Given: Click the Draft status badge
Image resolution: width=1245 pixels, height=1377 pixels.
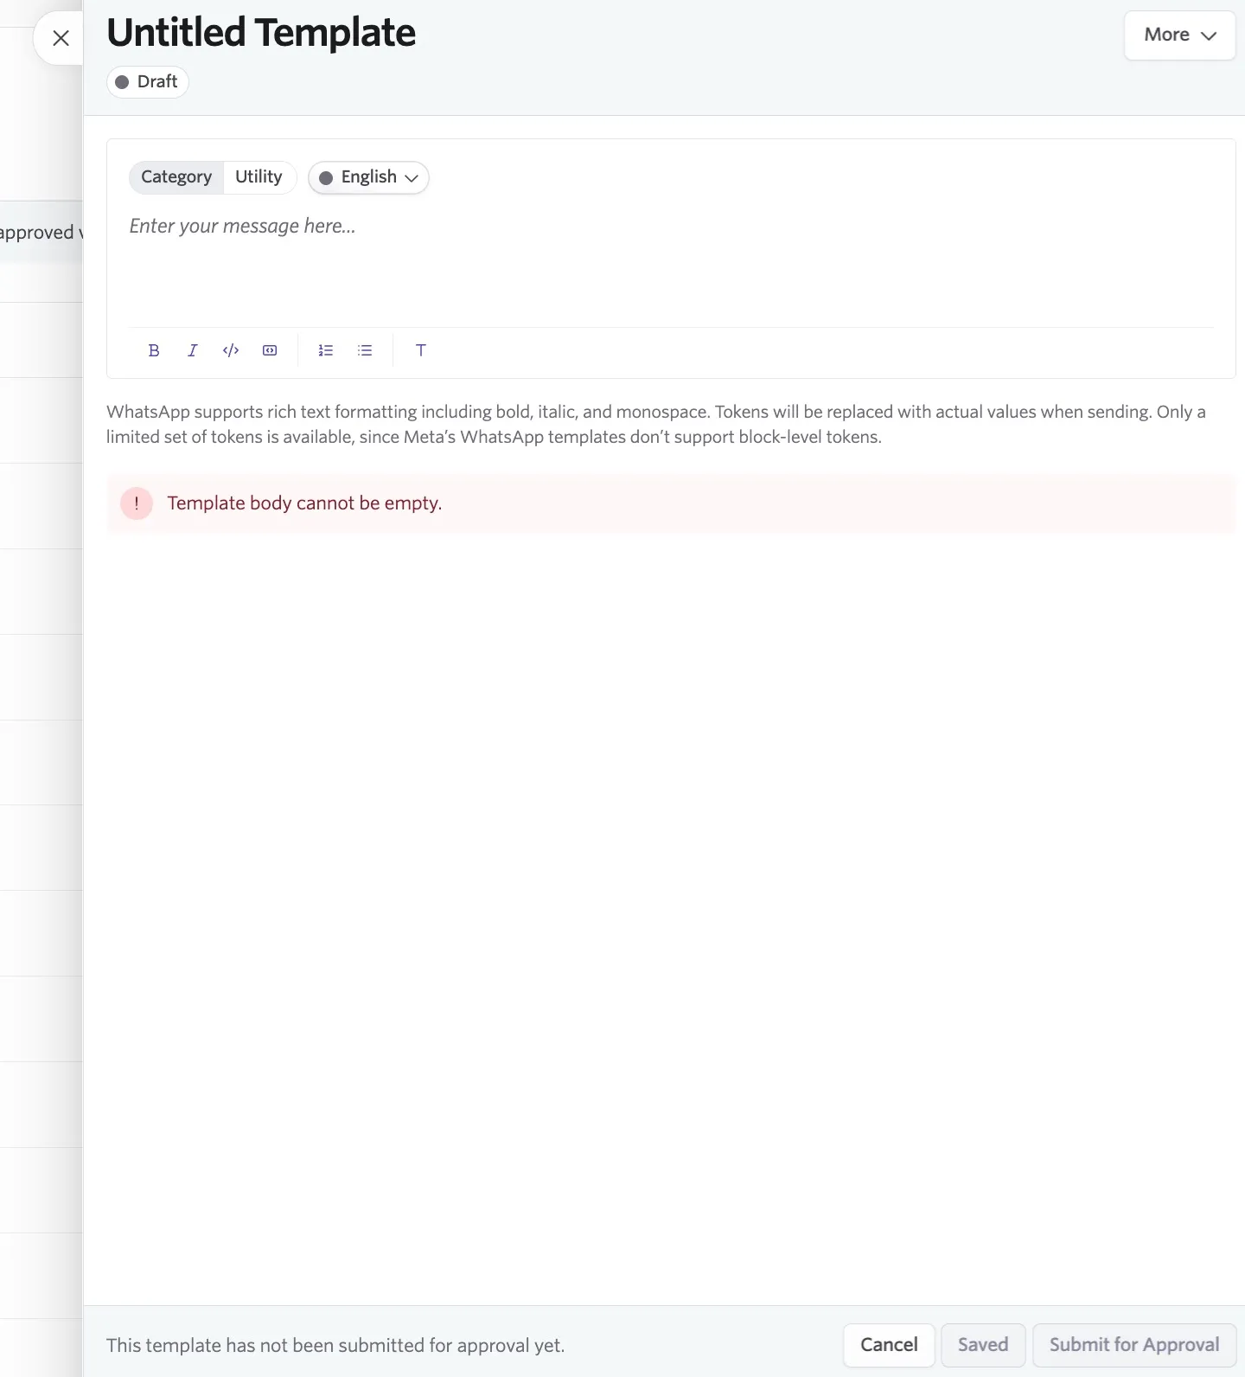Looking at the screenshot, I should click(x=148, y=81).
